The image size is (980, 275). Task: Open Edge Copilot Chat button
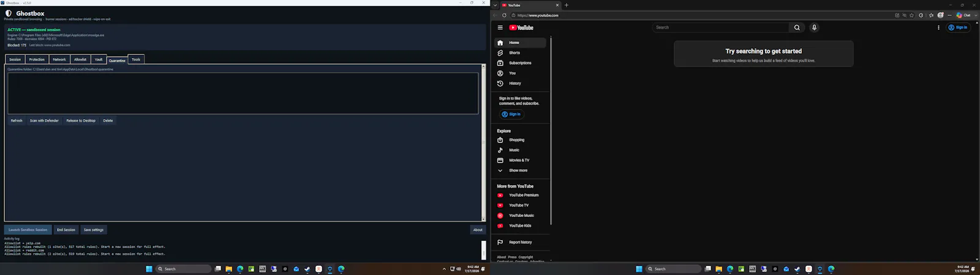(x=963, y=15)
